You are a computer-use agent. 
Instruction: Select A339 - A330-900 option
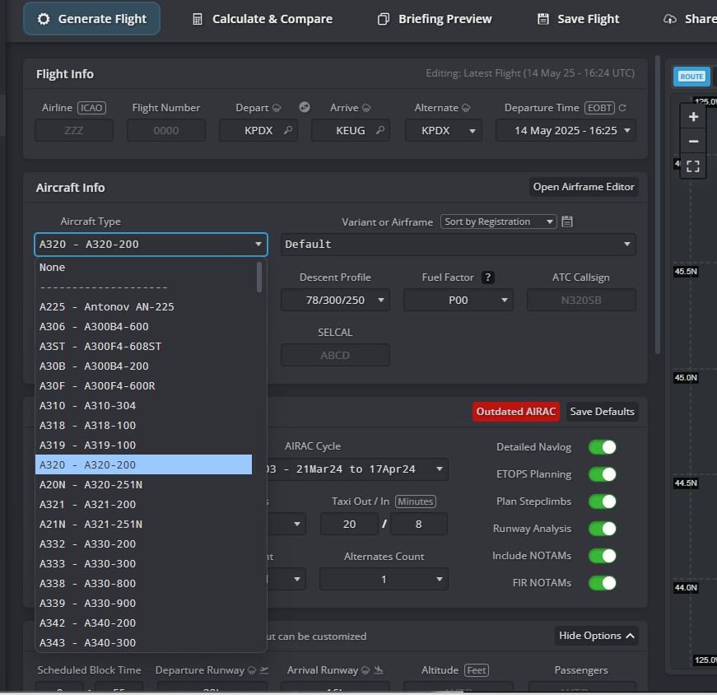click(x=143, y=603)
